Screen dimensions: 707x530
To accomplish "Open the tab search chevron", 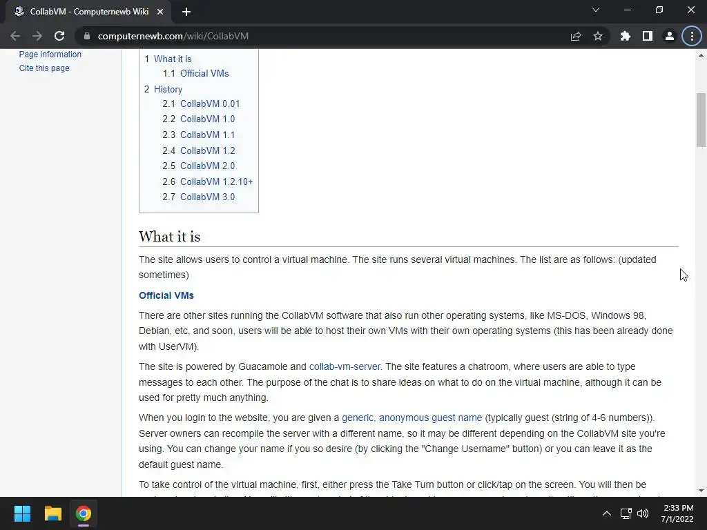I will (x=596, y=10).
